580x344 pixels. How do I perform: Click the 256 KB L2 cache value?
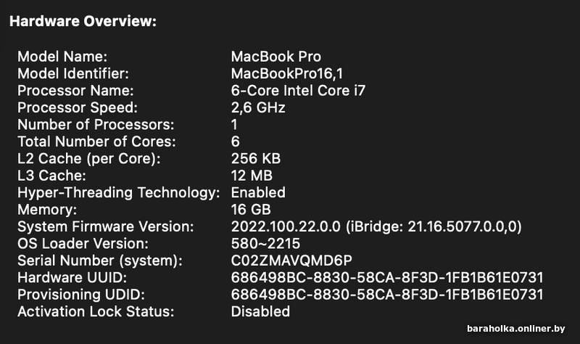point(255,158)
